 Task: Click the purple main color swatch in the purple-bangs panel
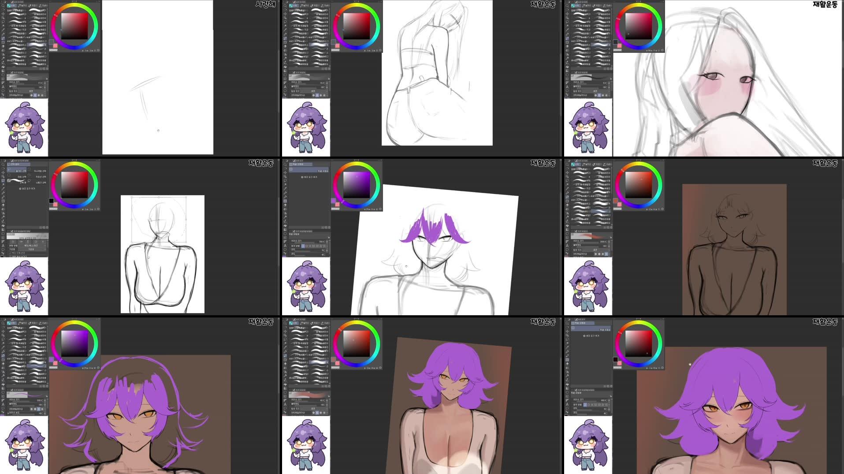(333, 201)
